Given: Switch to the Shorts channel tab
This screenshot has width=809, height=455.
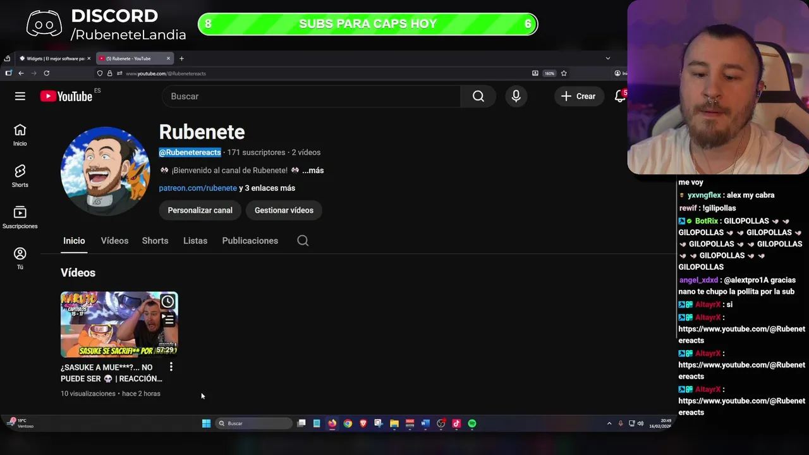Looking at the screenshot, I should (x=155, y=241).
